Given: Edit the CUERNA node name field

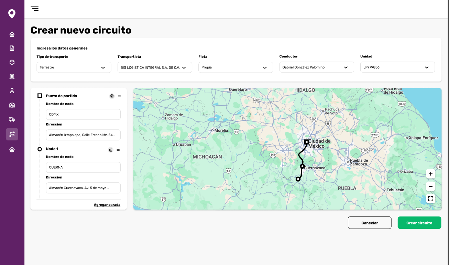Looking at the screenshot, I should [x=83, y=167].
